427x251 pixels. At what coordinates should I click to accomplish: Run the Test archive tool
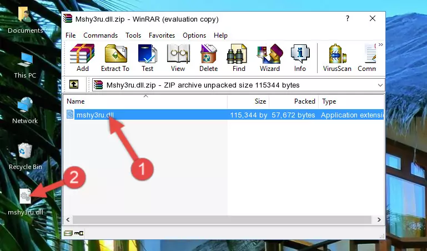pos(147,58)
